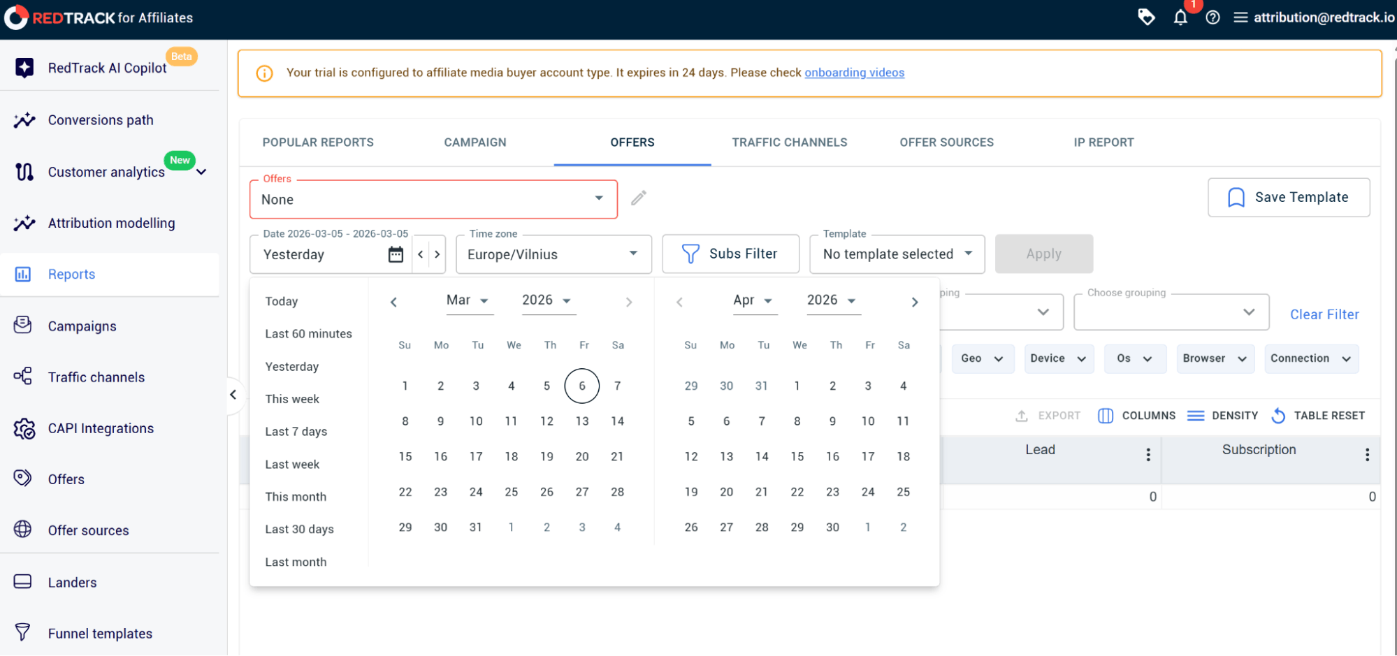Choose the Last 30 days preset
This screenshot has height=656, width=1397.
[x=299, y=530]
